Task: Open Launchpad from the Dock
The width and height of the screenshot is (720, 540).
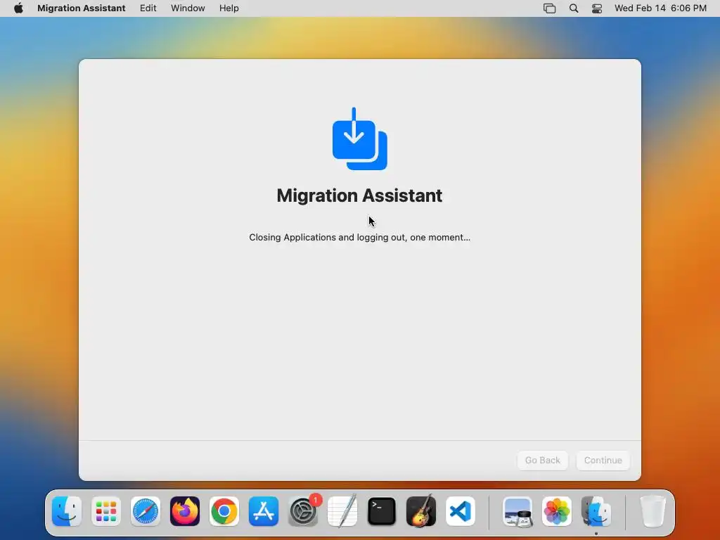Action: 106,511
